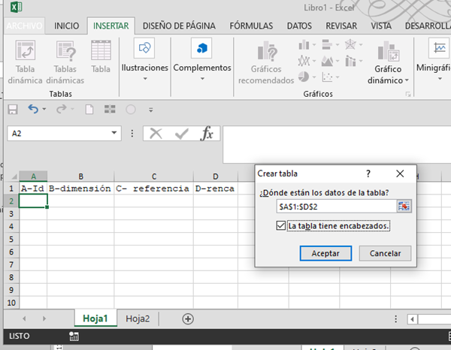Click the circle quick access icon
Screen dimensions: 451x350
(131, 110)
